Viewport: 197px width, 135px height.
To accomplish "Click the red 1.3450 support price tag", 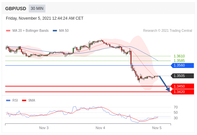I will click(182, 87).
